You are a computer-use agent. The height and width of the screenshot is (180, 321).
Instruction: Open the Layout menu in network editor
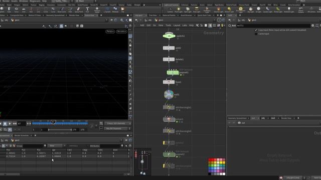[177, 25]
